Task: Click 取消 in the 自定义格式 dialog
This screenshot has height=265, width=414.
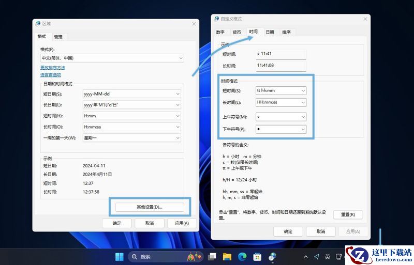Action: coord(321,231)
